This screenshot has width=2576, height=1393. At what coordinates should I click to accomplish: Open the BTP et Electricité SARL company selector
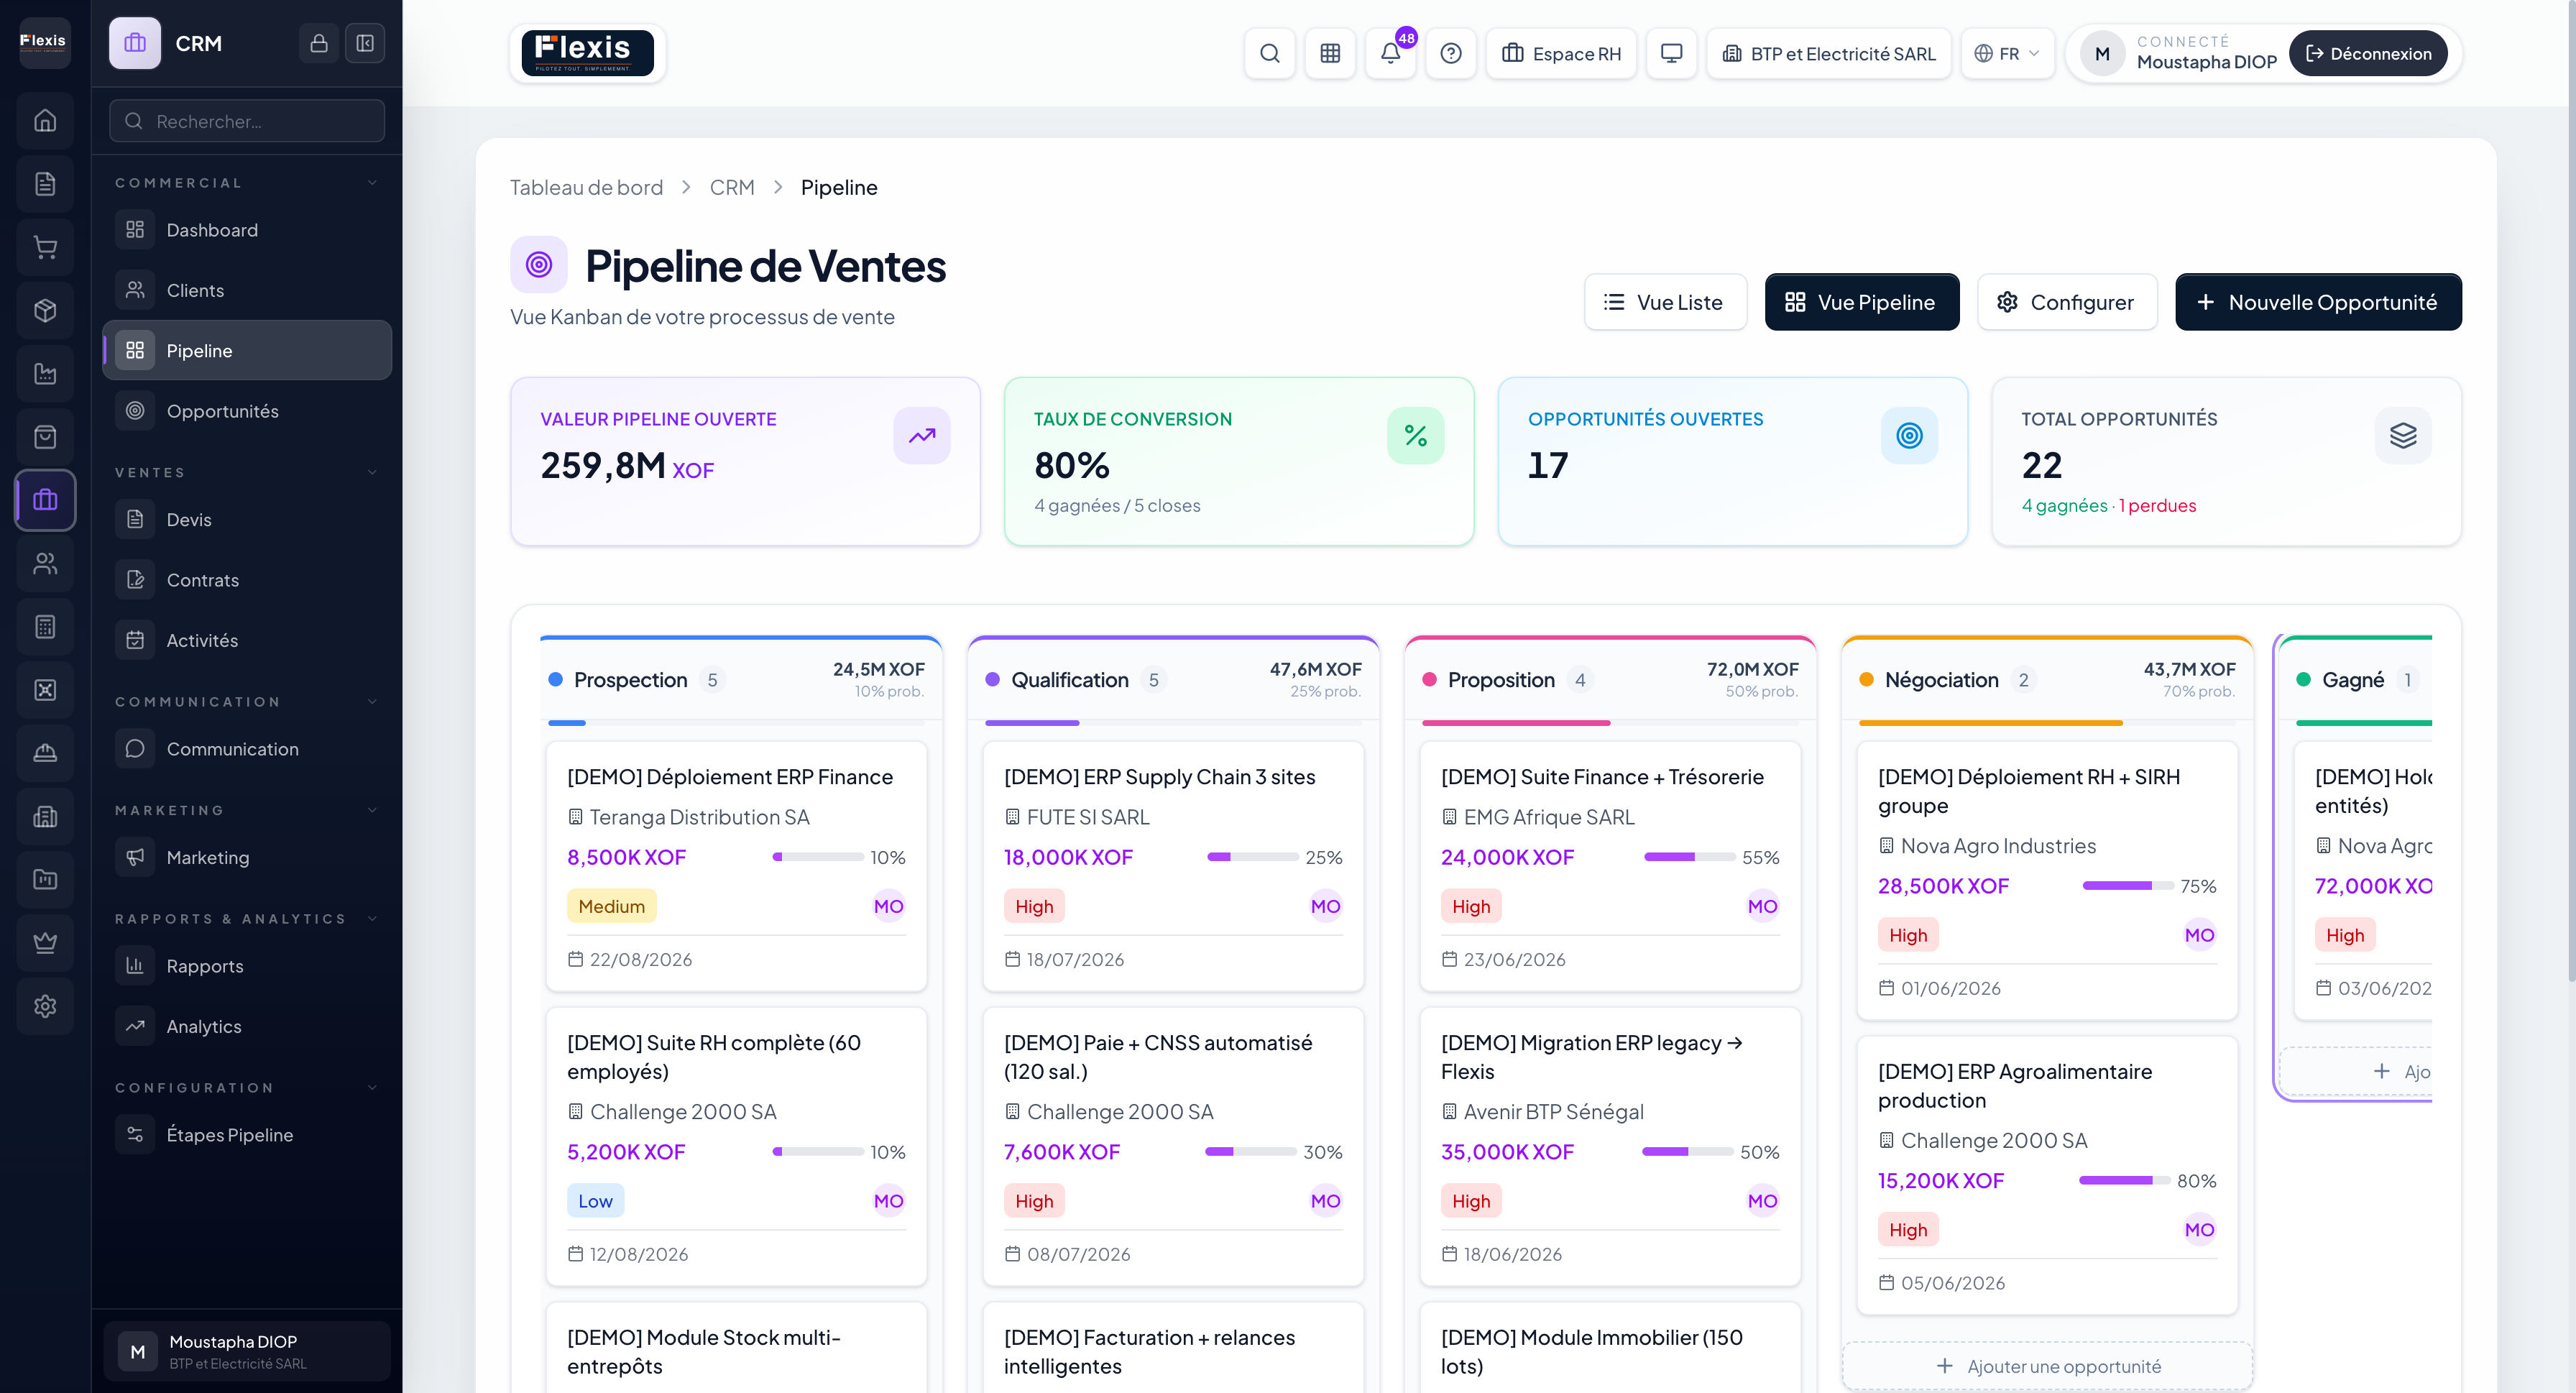click(x=1829, y=53)
